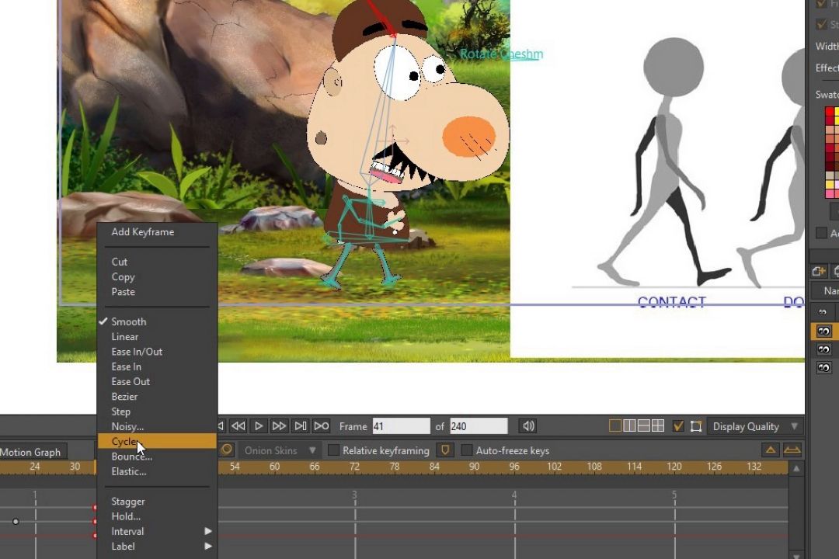This screenshot has width=839, height=559.
Task: Expand the Label submenu
Action: 157,546
